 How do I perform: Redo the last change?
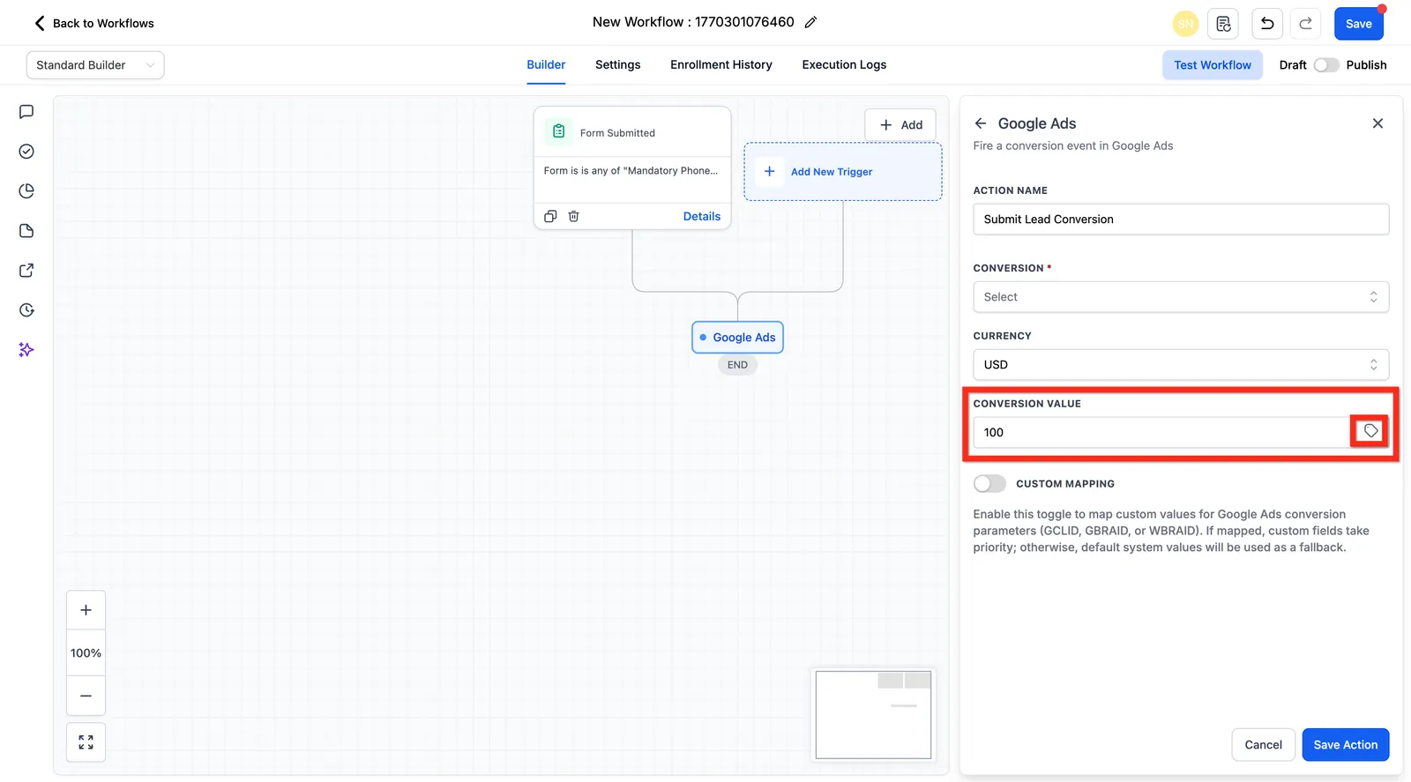point(1305,24)
